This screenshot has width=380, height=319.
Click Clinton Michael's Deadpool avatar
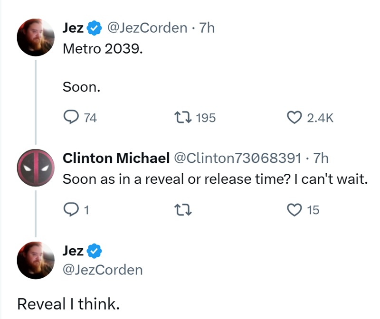(36, 167)
